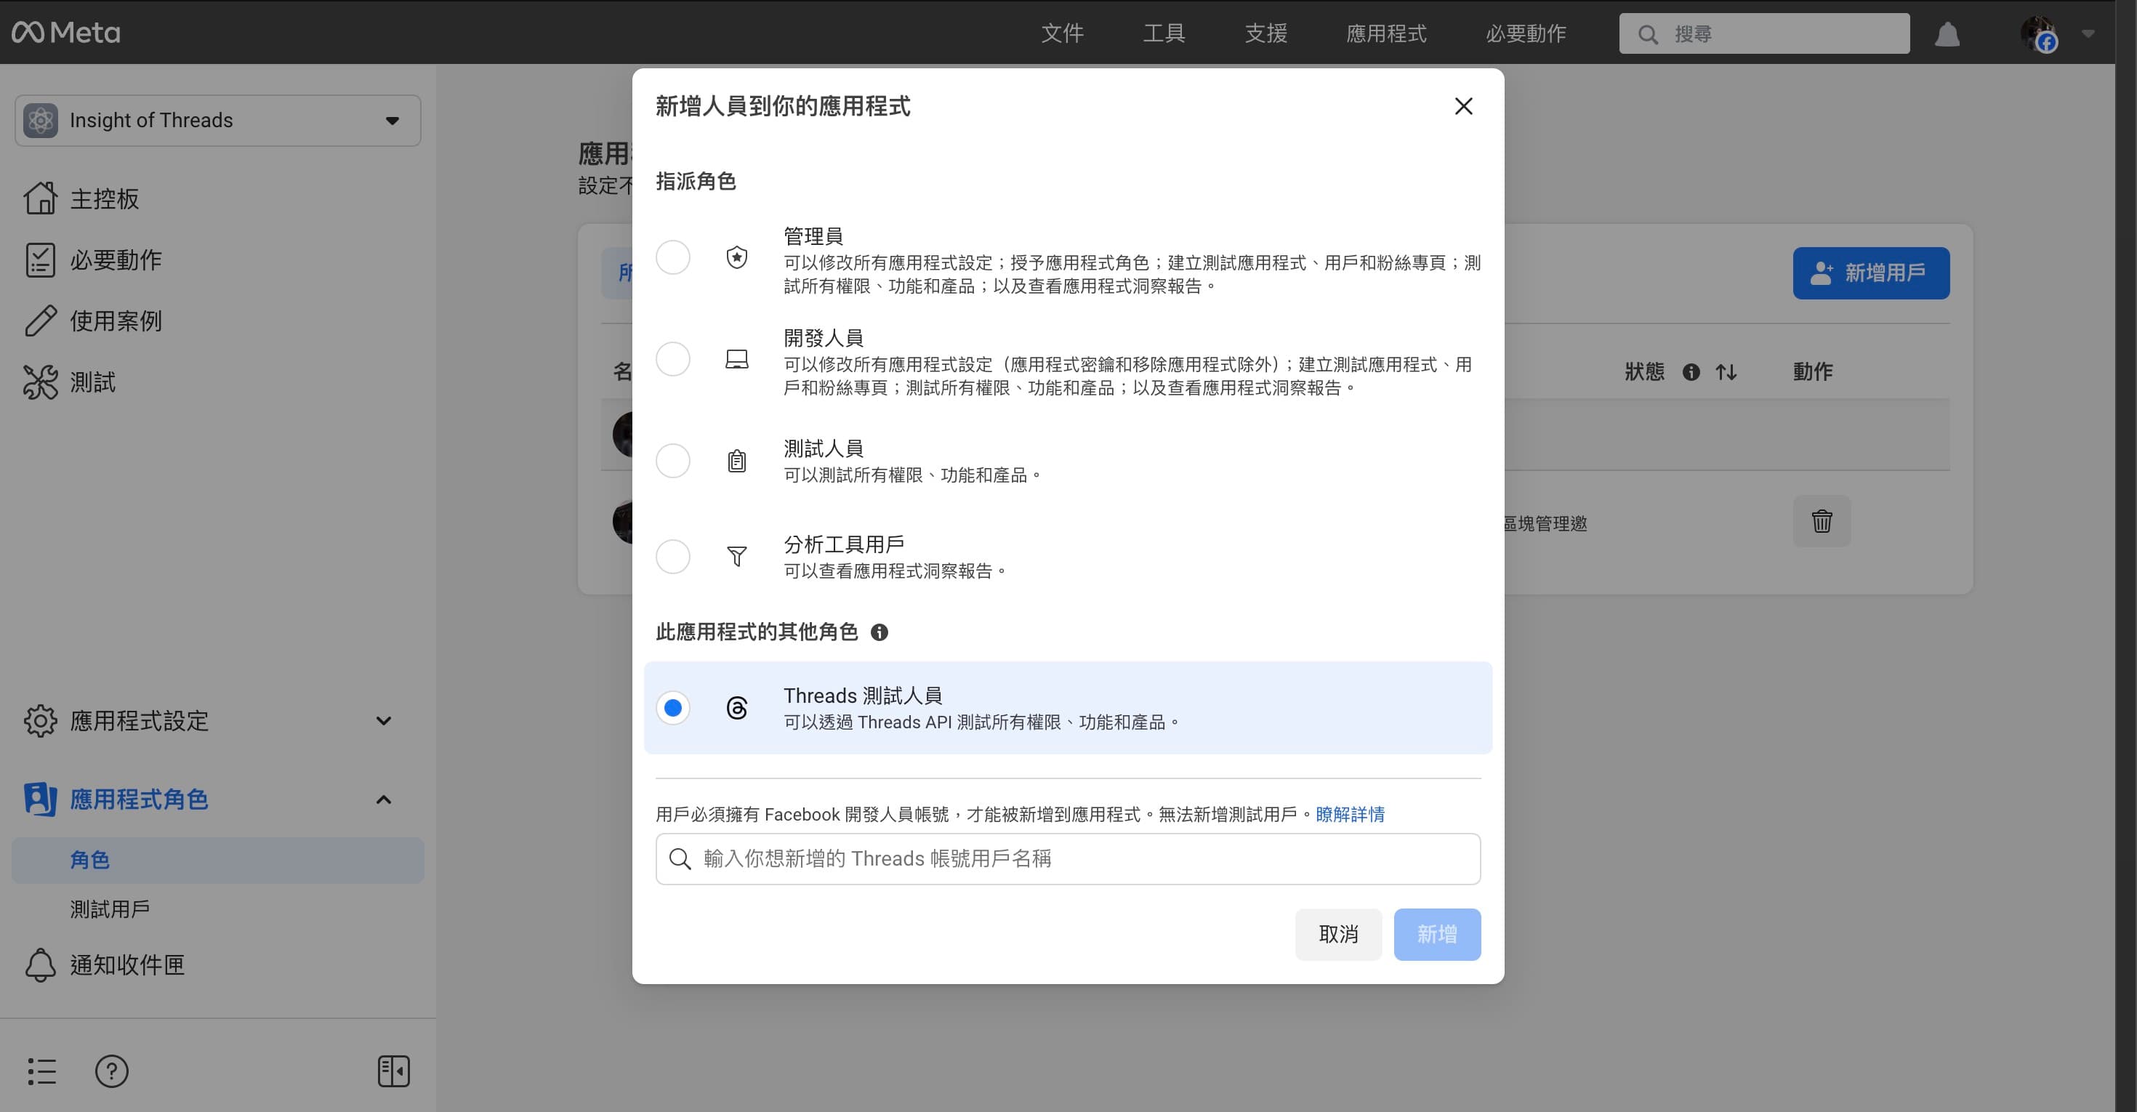Click the help question mark icon

[x=112, y=1071]
